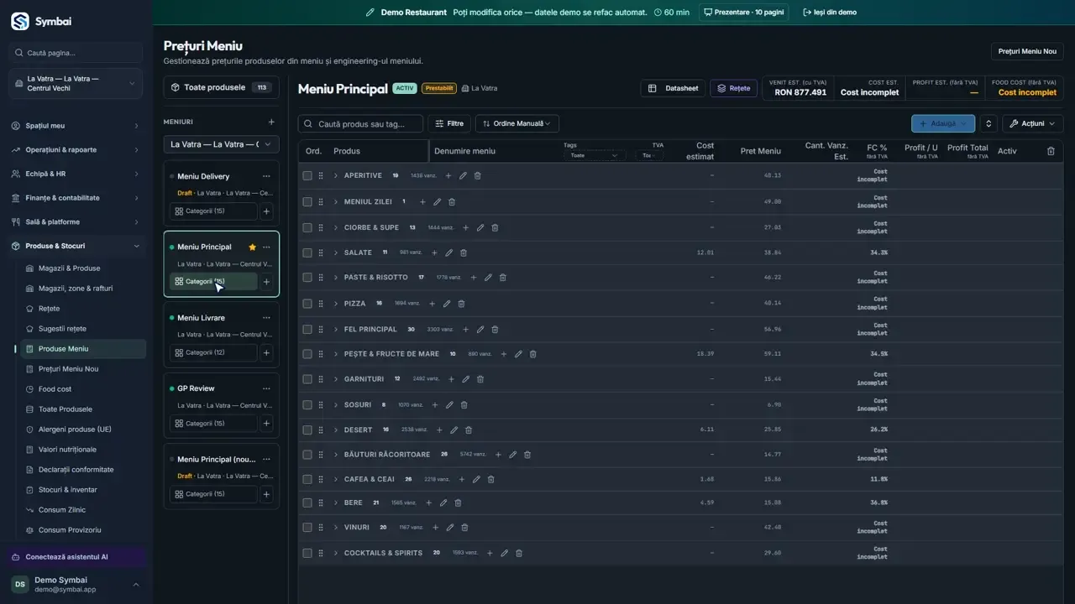This screenshot has width=1075, height=604.
Task: Edit the DESERT category with pencil icon
Action: pyautogui.click(x=454, y=430)
